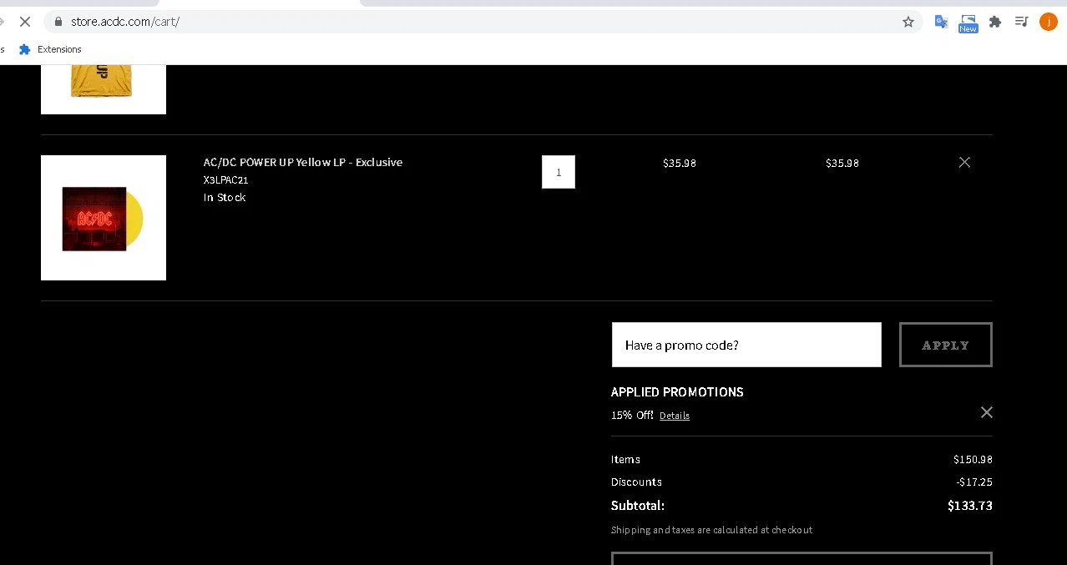
Task: Open the Google Translate extension
Action: 941,22
